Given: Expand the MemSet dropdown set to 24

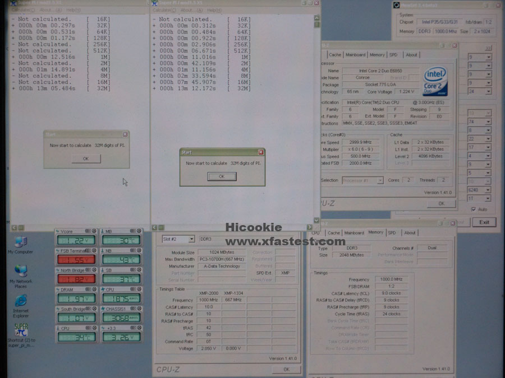Looking at the screenshot, I should pos(489,92).
